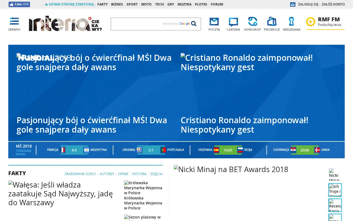353x221 pixels.
Task: Click the Denmark flag in scoreboard
Action: tap(317, 150)
